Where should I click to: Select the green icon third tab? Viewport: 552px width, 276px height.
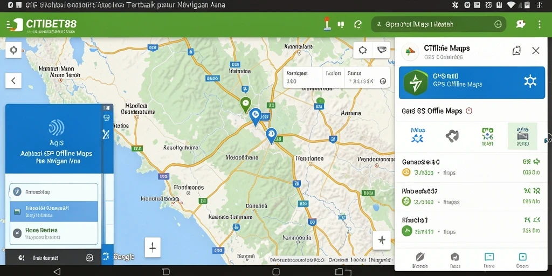click(x=487, y=136)
